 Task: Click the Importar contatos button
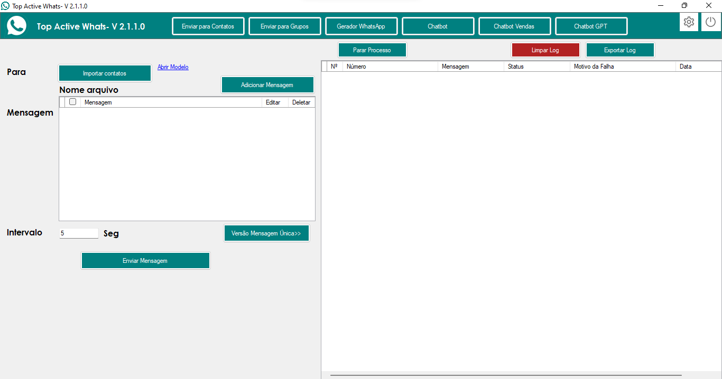tap(105, 73)
